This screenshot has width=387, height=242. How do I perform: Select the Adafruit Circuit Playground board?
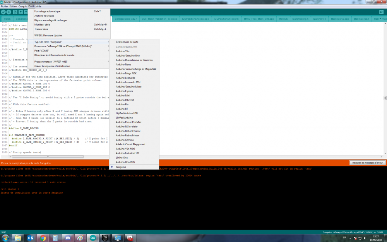coord(134,145)
